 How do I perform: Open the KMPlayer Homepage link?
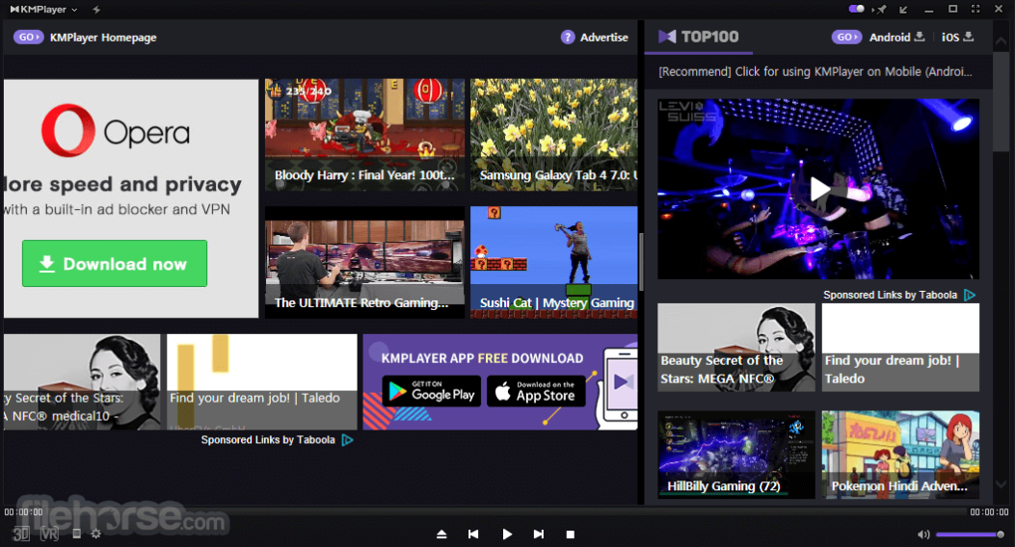click(103, 38)
